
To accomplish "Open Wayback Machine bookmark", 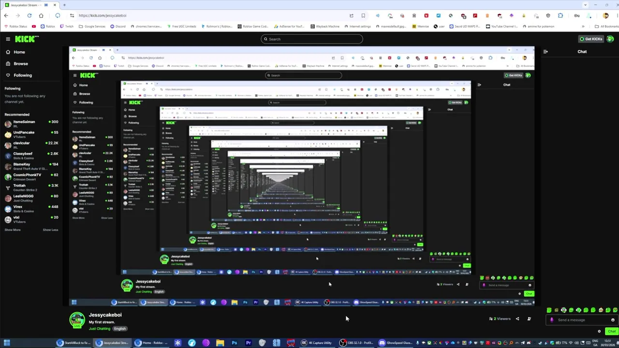I will point(325,27).
